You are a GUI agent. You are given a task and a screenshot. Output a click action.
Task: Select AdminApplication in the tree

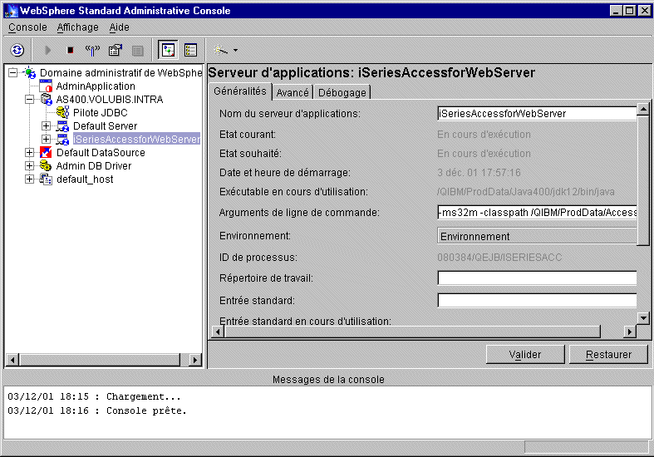(96, 86)
